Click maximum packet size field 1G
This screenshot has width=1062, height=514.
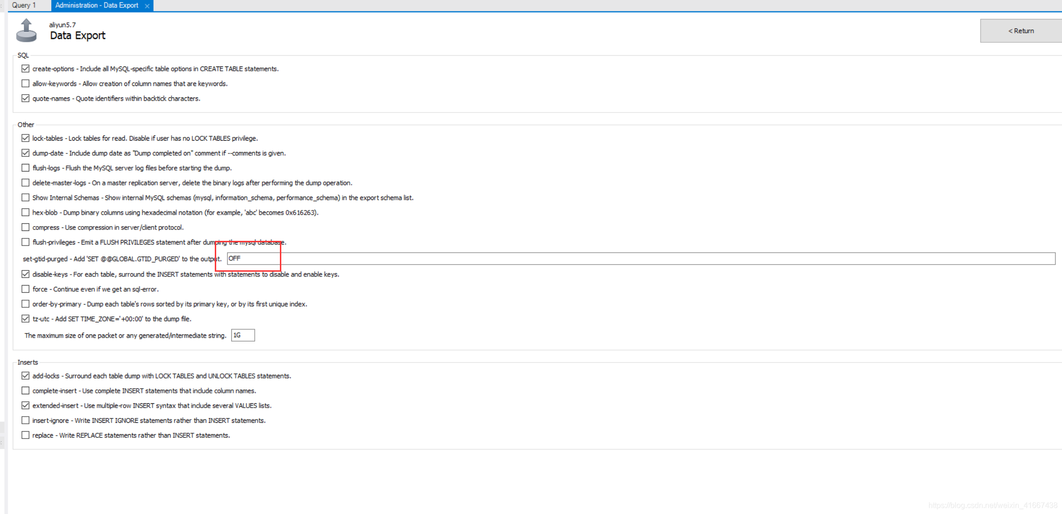(x=243, y=335)
